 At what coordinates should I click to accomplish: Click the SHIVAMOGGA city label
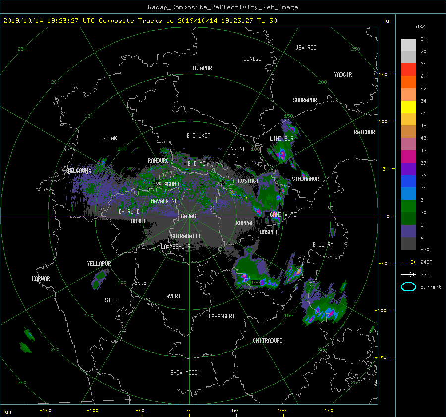click(185, 373)
